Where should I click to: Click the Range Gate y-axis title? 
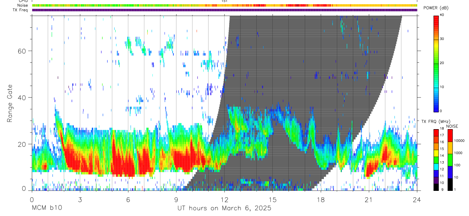pyautogui.click(x=10, y=103)
